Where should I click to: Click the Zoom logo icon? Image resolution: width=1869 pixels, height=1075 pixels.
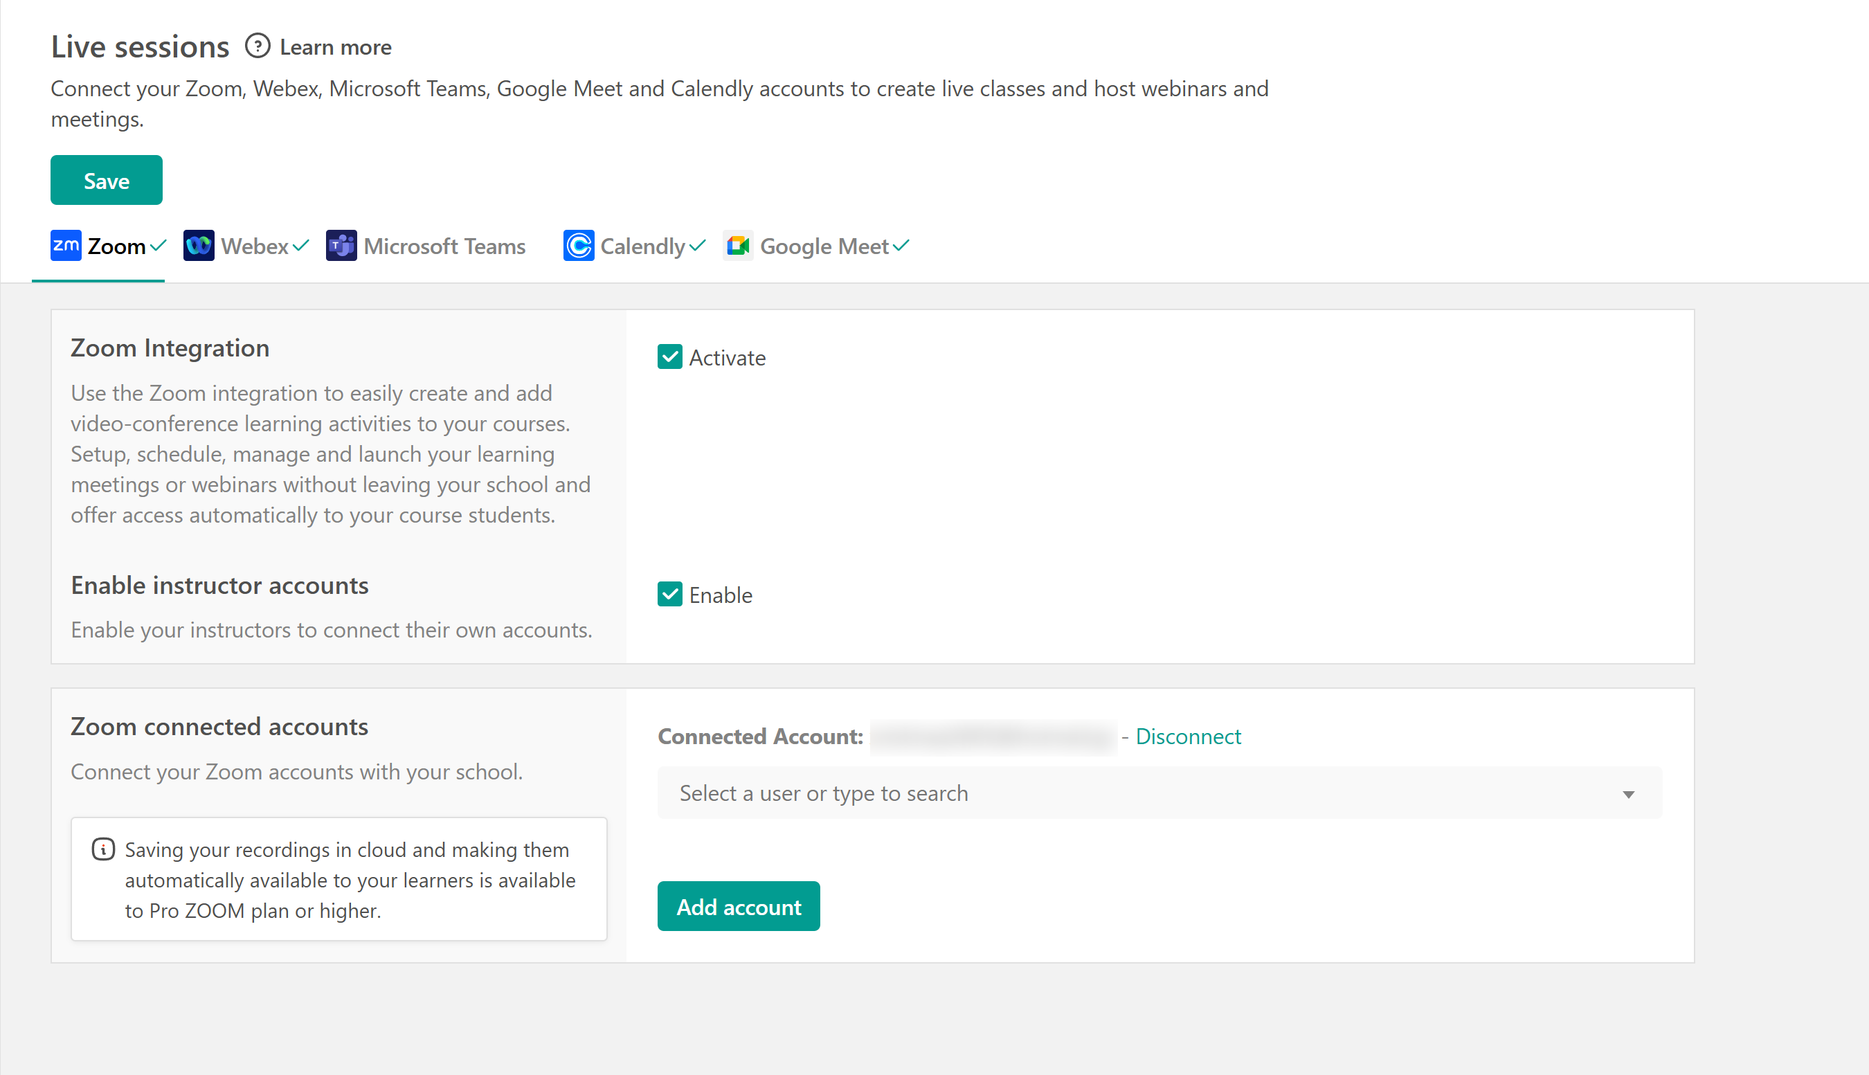coord(66,246)
